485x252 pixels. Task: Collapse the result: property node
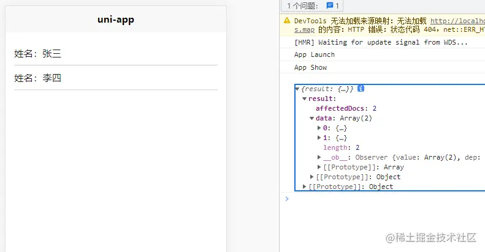click(305, 98)
